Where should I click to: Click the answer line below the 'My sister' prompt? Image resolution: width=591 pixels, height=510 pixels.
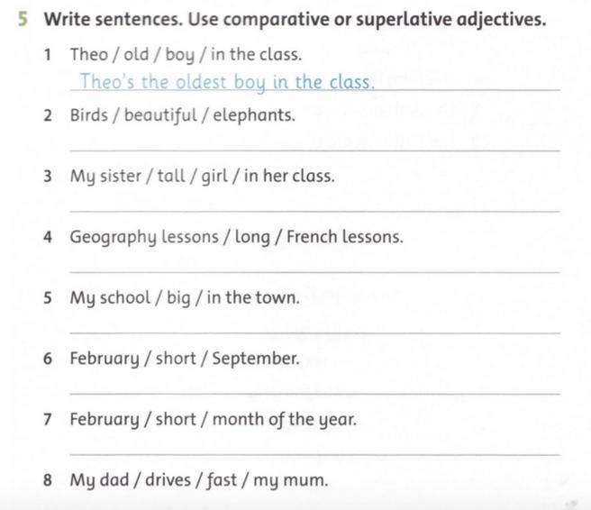(314, 209)
